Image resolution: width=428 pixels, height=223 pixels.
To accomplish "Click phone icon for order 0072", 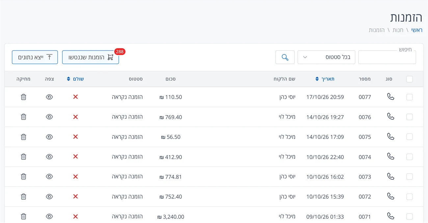I will point(390,196).
